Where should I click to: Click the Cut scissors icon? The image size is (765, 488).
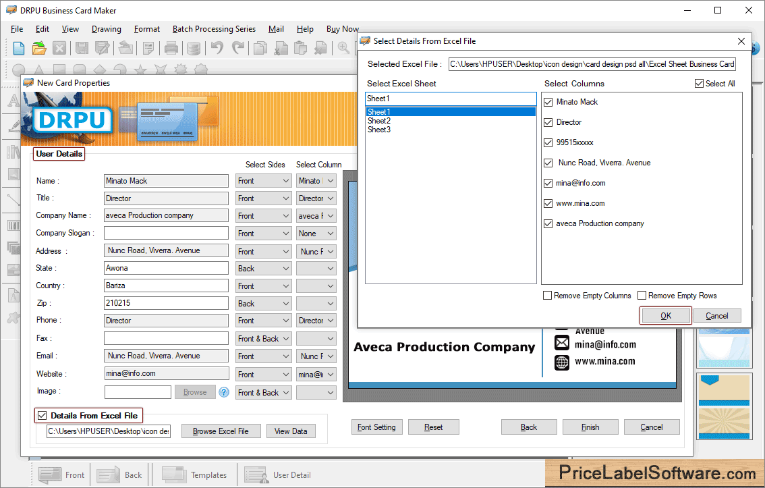[281, 48]
